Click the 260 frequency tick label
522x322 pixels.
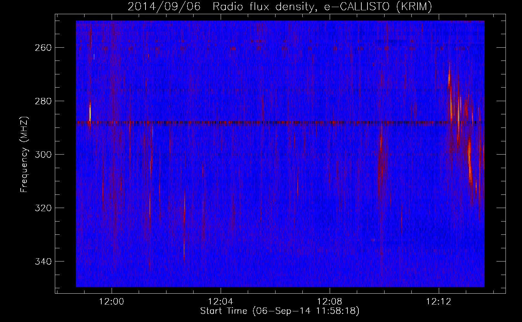click(43, 48)
